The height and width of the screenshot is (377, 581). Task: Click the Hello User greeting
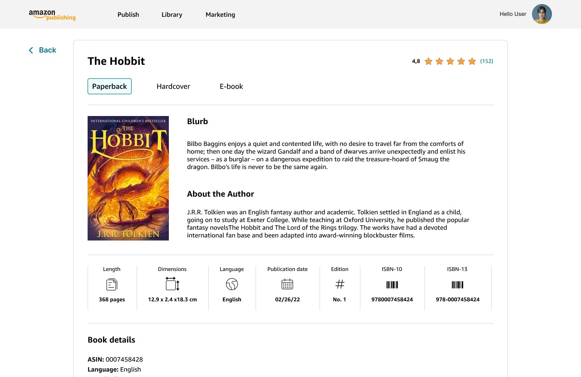[513, 14]
